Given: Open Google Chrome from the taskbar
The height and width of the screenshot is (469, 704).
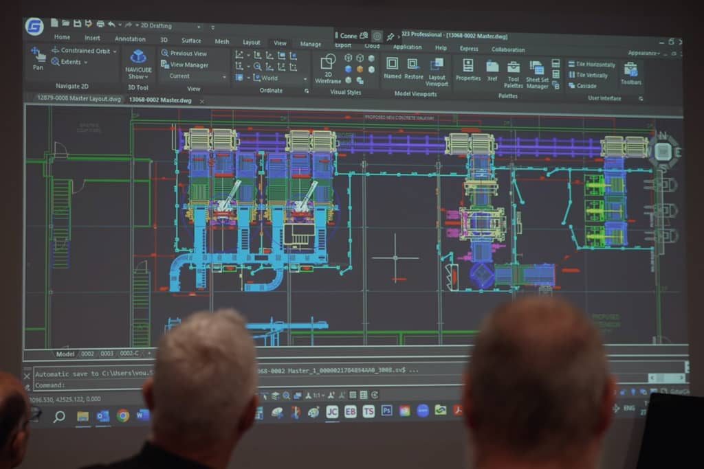Looking at the screenshot, I should (123, 416).
